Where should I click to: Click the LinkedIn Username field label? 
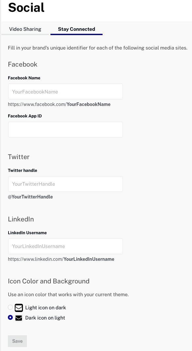coord(27,233)
